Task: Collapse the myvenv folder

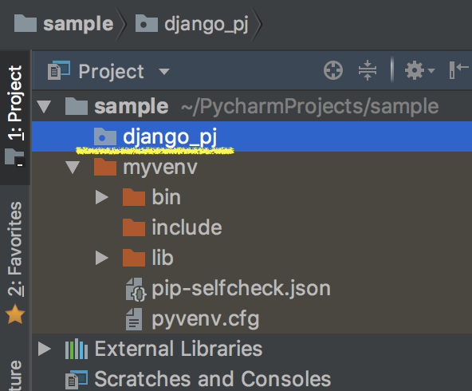Action: [x=73, y=168]
